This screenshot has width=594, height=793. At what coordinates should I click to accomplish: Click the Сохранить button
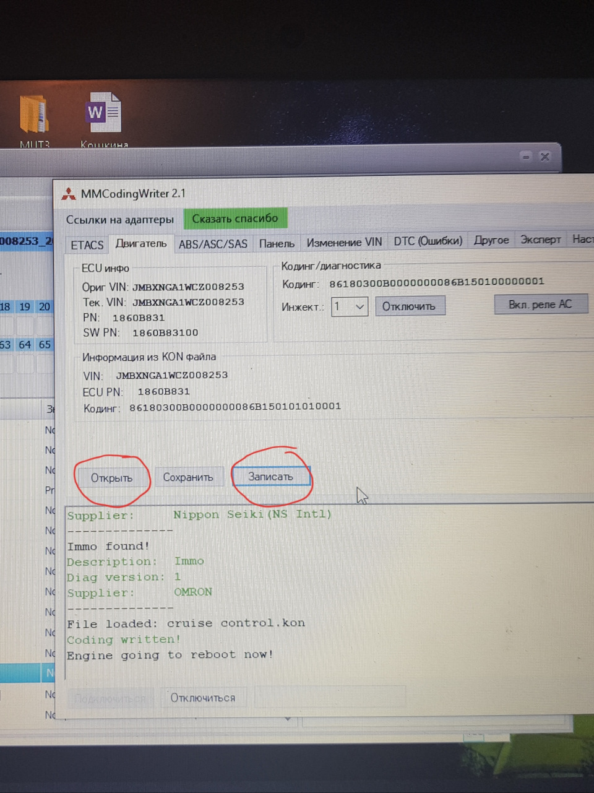tap(188, 477)
